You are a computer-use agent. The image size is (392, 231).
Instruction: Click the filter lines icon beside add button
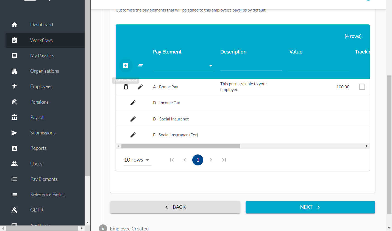point(140,66)
